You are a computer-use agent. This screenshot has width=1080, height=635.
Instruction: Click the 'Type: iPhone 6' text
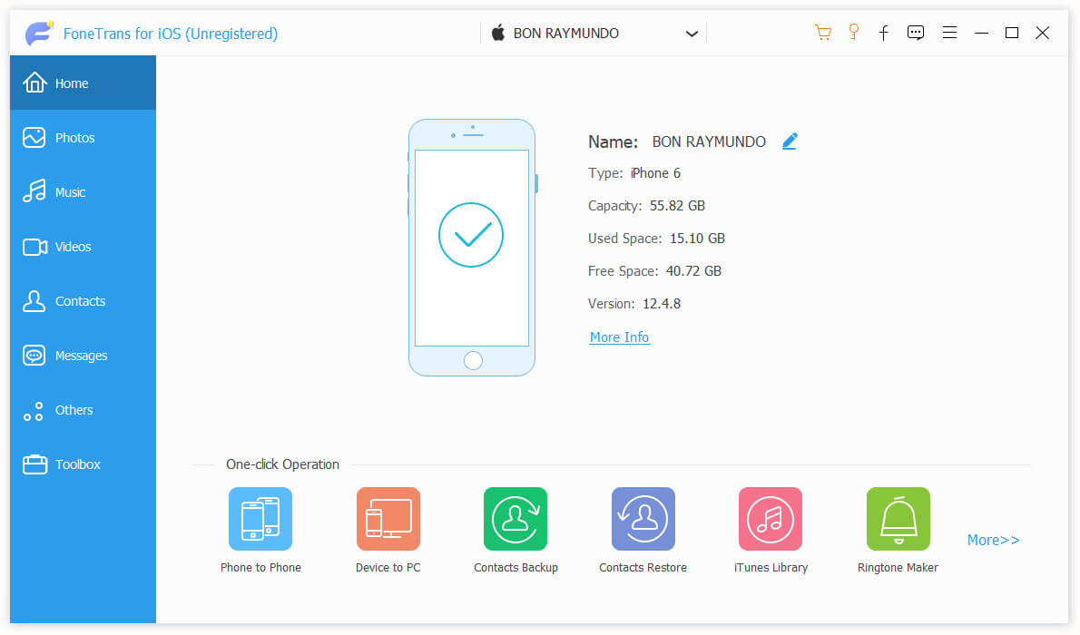pyautogui.click(x=634, y=173)
